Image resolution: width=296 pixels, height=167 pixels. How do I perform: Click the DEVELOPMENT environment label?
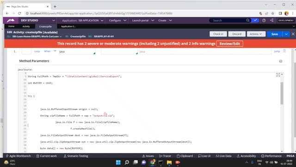coord(286,20)
